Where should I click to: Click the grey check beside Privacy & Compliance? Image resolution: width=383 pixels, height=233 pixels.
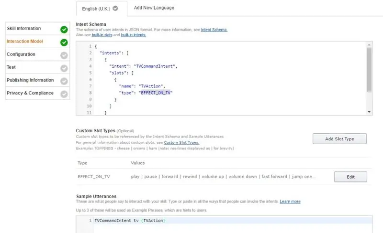pyautogui.click(x=64, y=94)
